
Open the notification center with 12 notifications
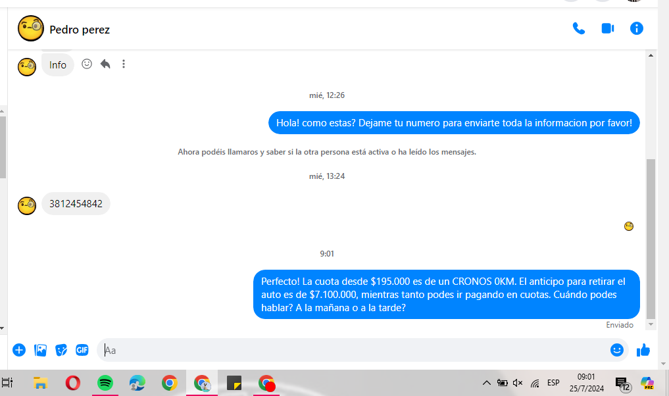622,384
